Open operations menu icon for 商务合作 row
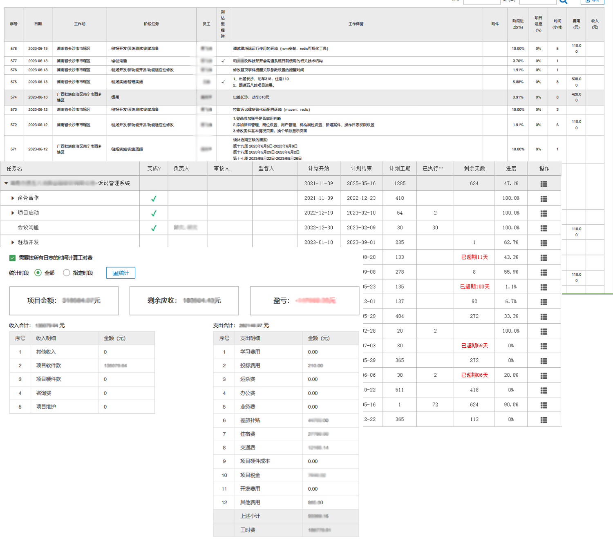613x541 pixels. click(x=544, y=199)
